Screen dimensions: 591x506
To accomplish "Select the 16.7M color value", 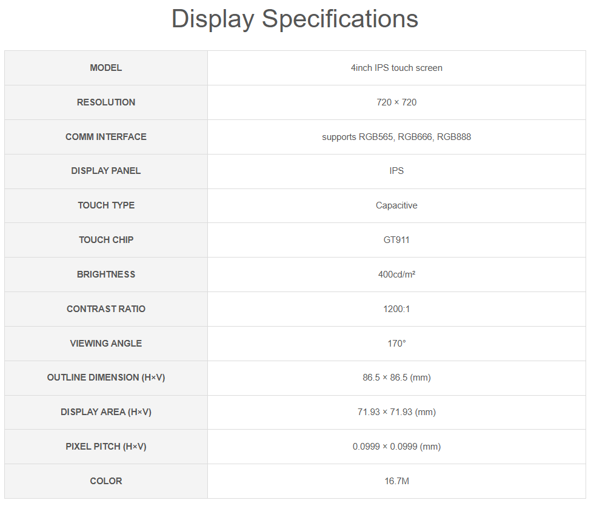I will point(396,481).
